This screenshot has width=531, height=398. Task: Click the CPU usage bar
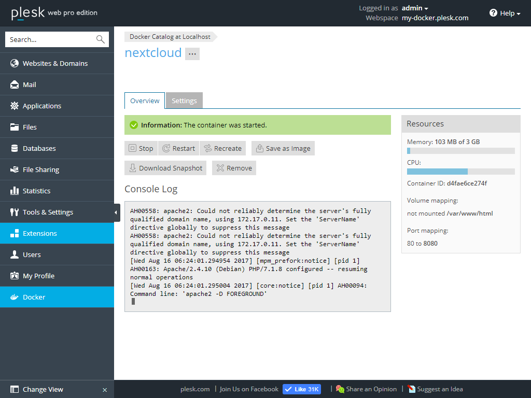coord(461,172)
